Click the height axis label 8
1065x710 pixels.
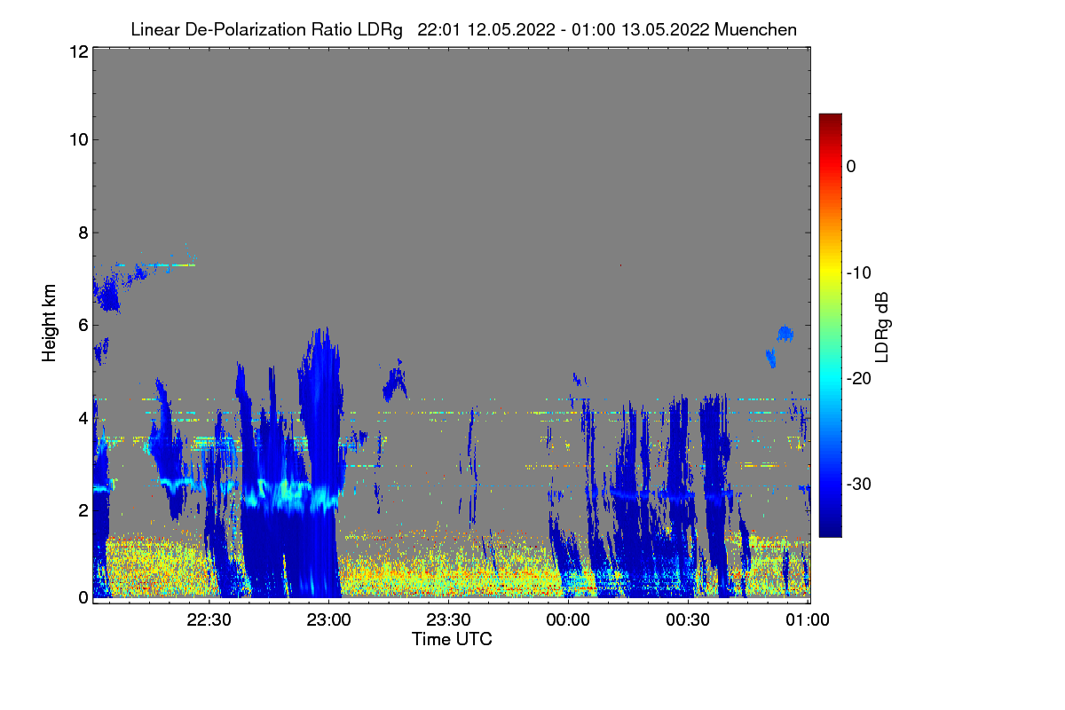[83, 233]
